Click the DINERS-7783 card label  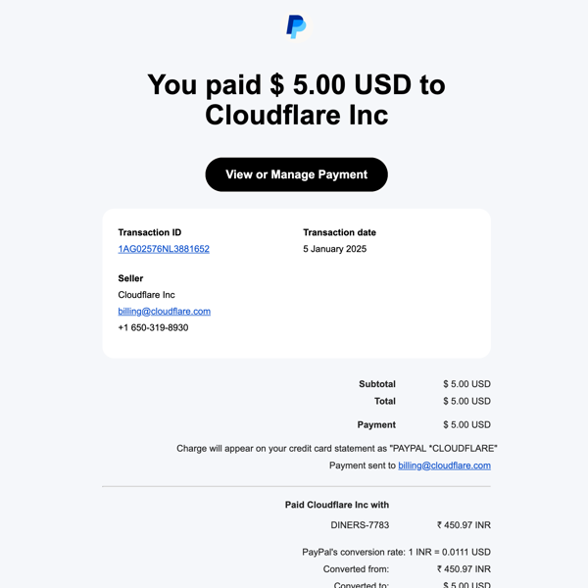[x=360, y=525]
